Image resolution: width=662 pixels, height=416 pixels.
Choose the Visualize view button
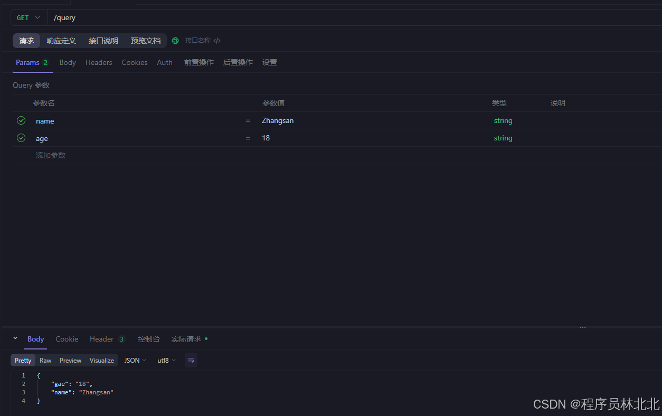click(102, 360)
